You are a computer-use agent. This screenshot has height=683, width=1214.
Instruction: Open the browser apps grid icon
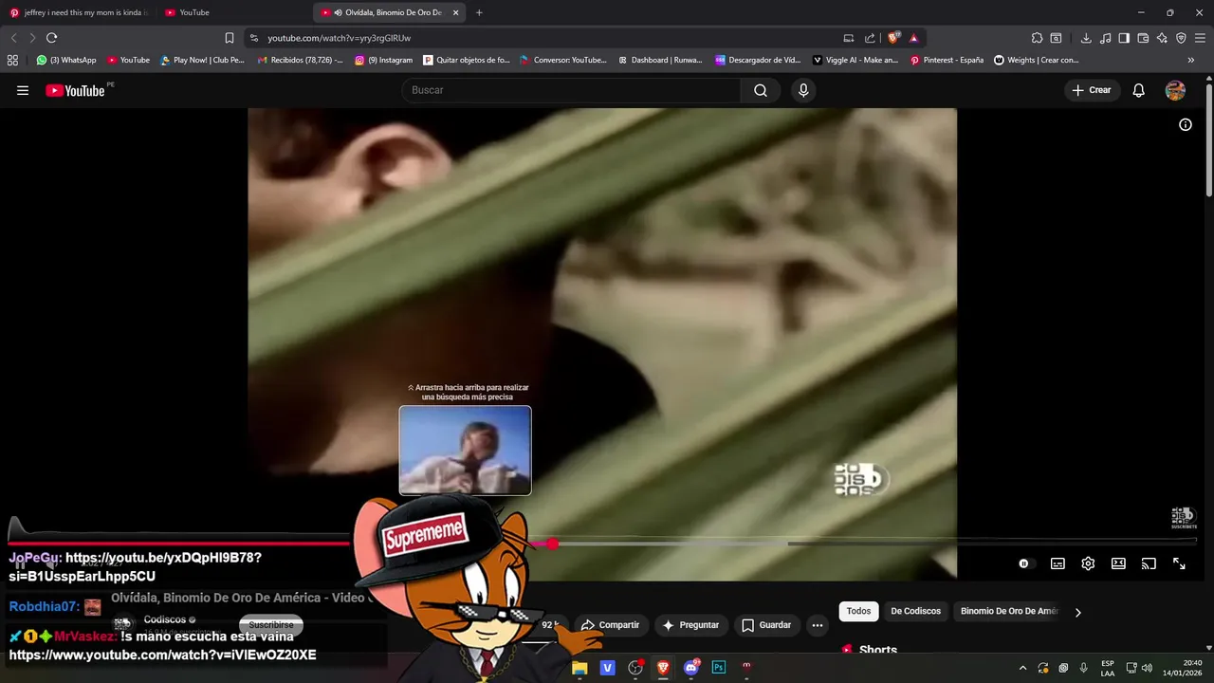pyautogui.click(x=12, y=60)
